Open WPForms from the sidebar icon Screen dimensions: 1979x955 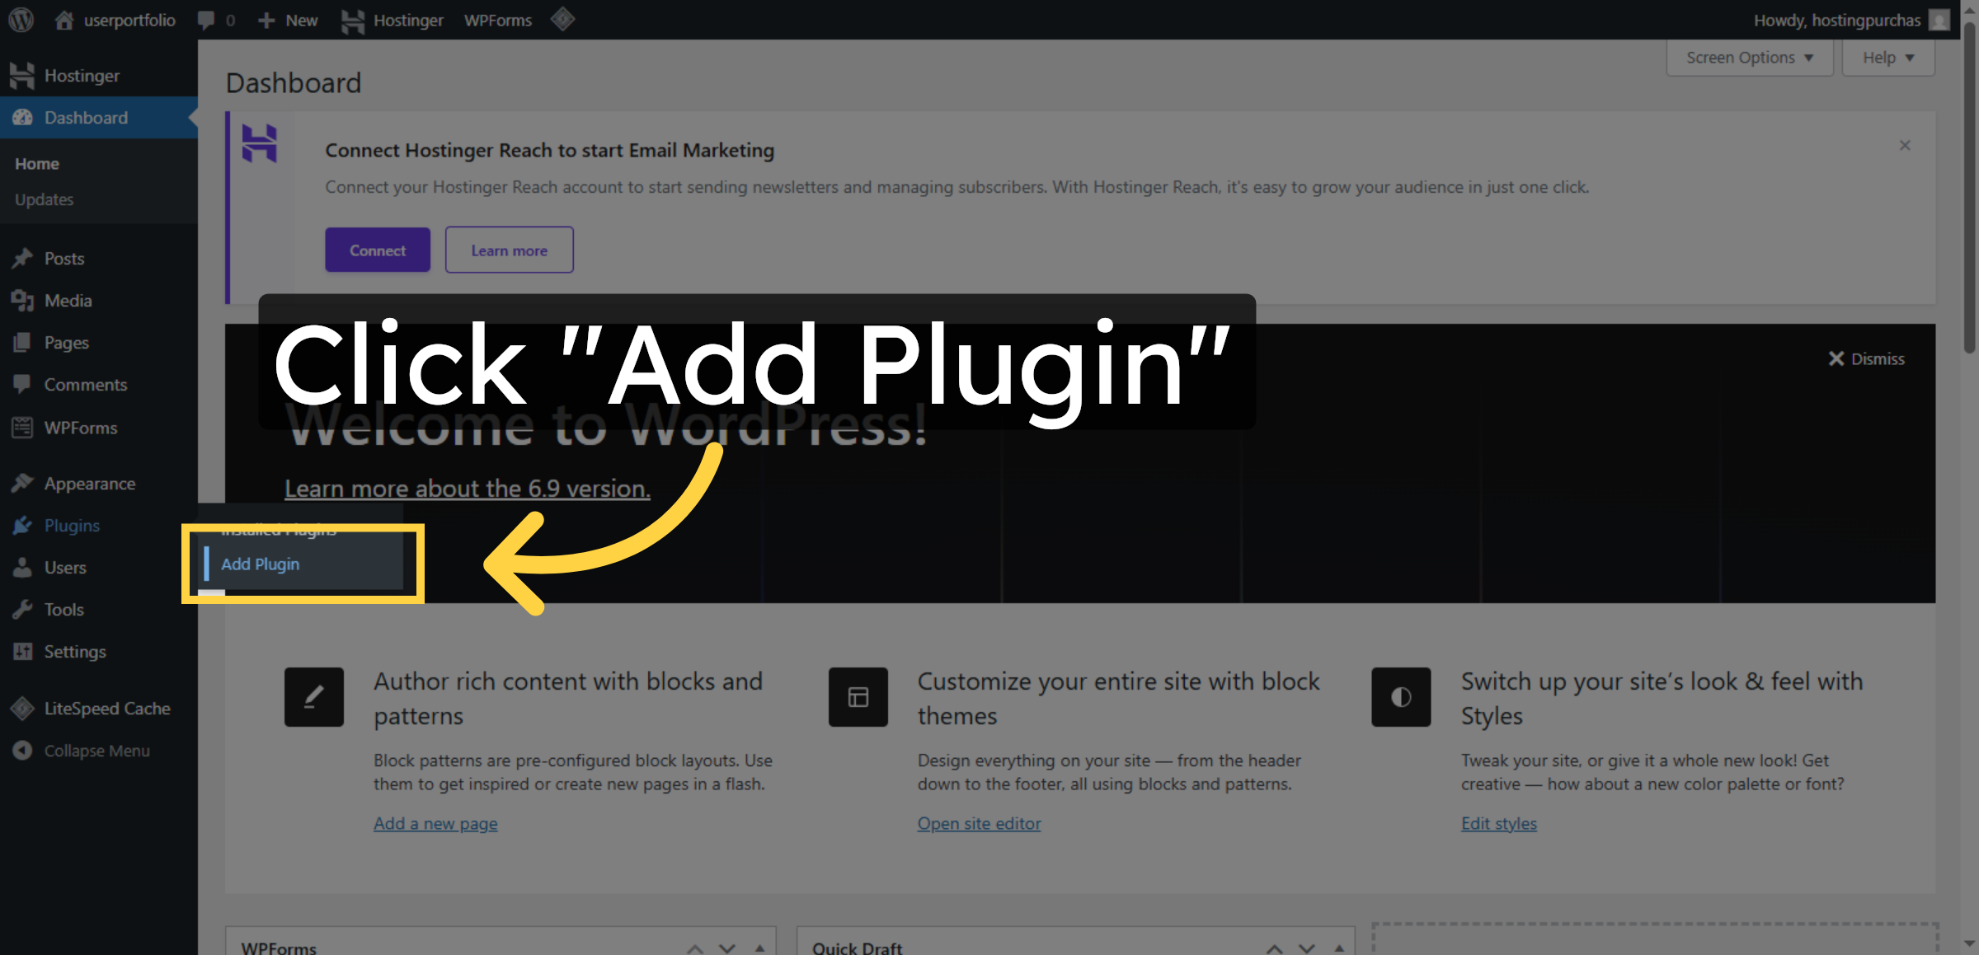click(23, 428)
